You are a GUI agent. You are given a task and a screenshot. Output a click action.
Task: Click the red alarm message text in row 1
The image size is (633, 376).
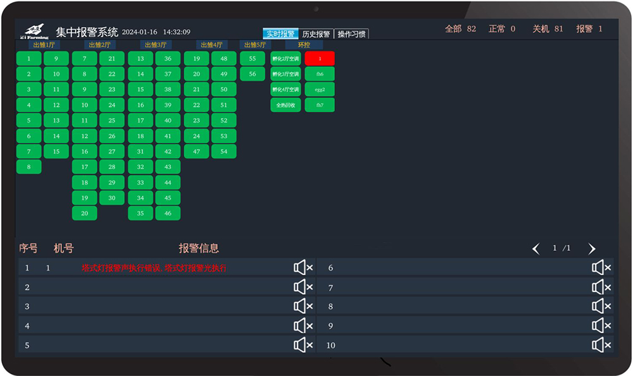pyautogui.click(x=154, y=268)
